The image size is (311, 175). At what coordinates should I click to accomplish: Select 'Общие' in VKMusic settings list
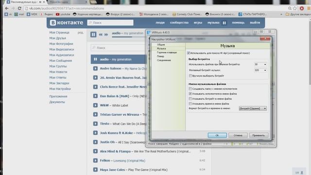point(161,45)
